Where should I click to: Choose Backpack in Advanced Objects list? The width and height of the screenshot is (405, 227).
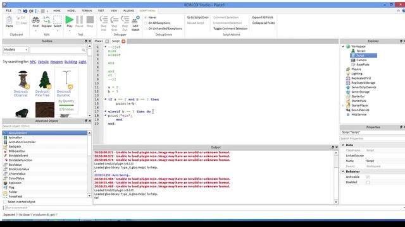(15, 147)
